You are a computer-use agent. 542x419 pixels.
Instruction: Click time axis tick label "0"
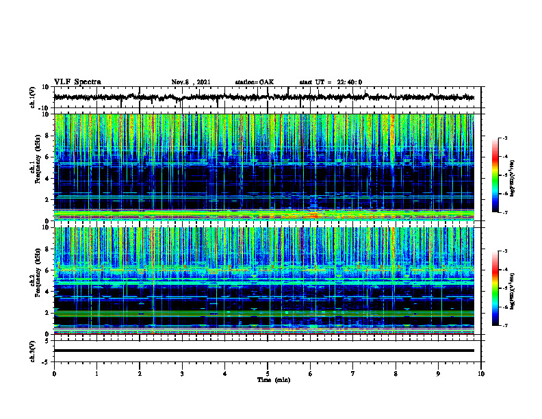click(54, 374)
